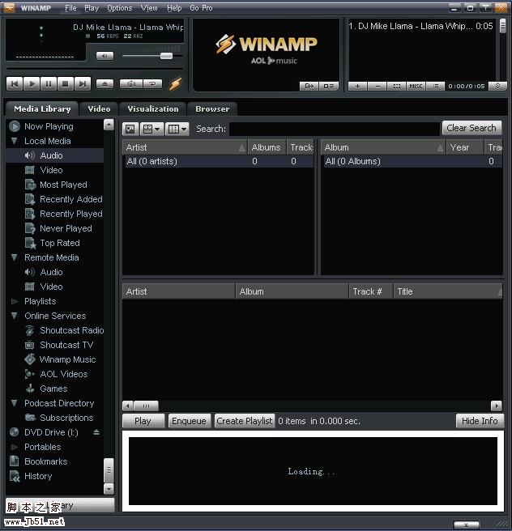Start playback with the Play button
Viewport: 512px width, 531px height.
coord(32,83)
